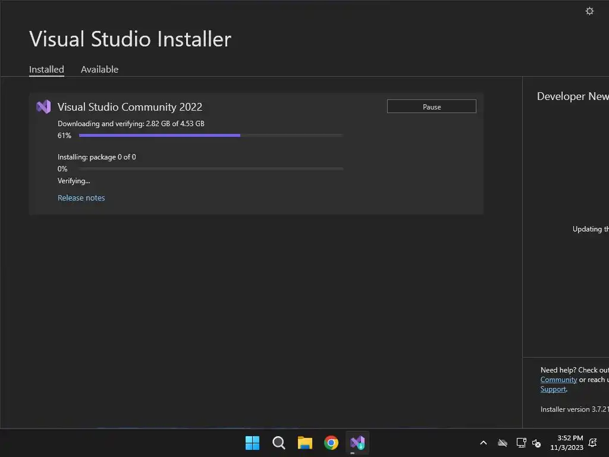Click the Visual Studio Community 2022 logo icon
This screenshot has height=457, width=609.
click(x=43, y=107)
